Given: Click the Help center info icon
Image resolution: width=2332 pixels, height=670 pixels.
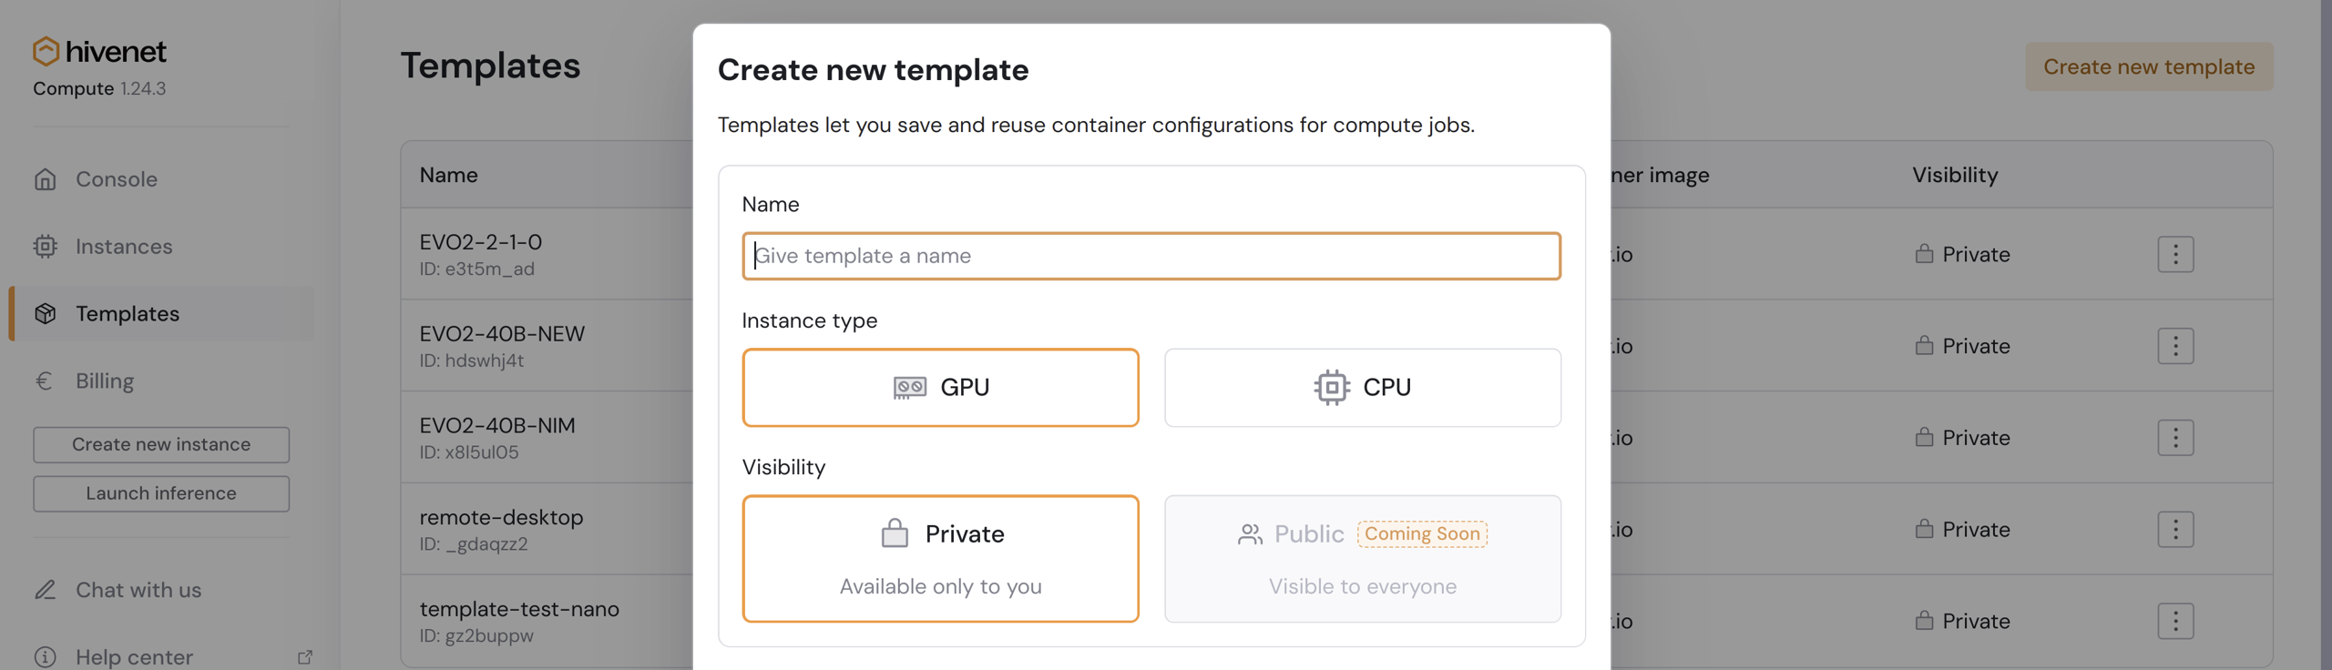Looking at the screenshot, I should click(x=46, y=656).
